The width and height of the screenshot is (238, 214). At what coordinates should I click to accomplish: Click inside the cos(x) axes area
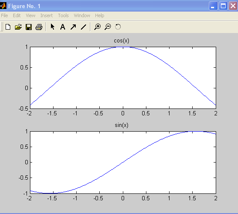coord(123,78)
